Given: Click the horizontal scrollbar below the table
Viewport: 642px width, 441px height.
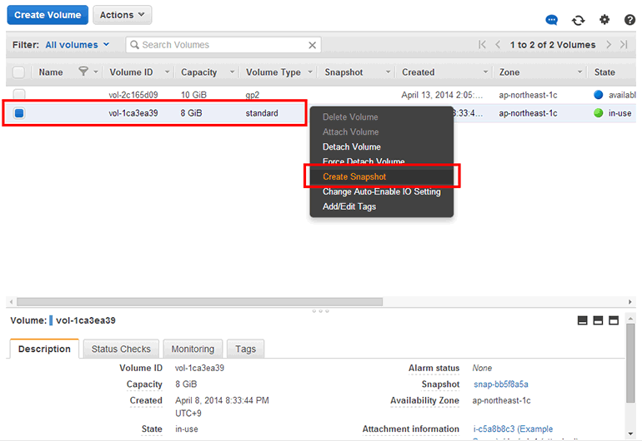Looking at the screenshot, I should 199,301.
